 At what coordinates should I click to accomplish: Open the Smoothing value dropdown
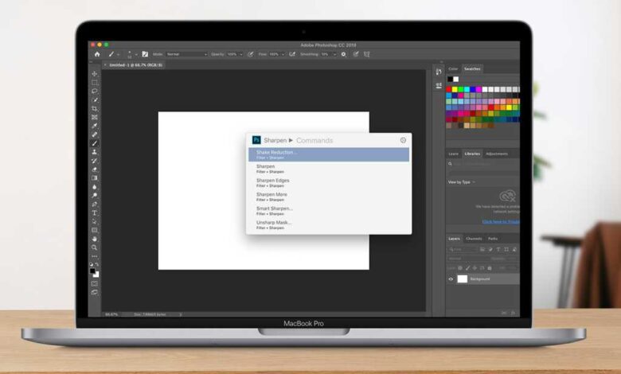pos(328,54)
